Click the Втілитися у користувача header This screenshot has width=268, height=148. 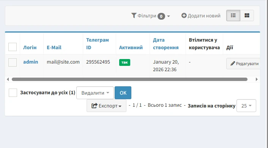click(x=204, y=44)
